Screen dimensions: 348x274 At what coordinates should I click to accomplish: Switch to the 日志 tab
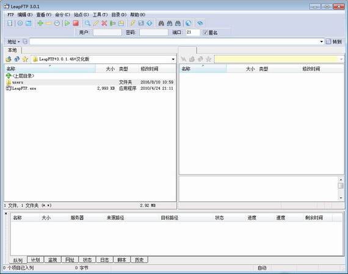click(x=104, y=260)
